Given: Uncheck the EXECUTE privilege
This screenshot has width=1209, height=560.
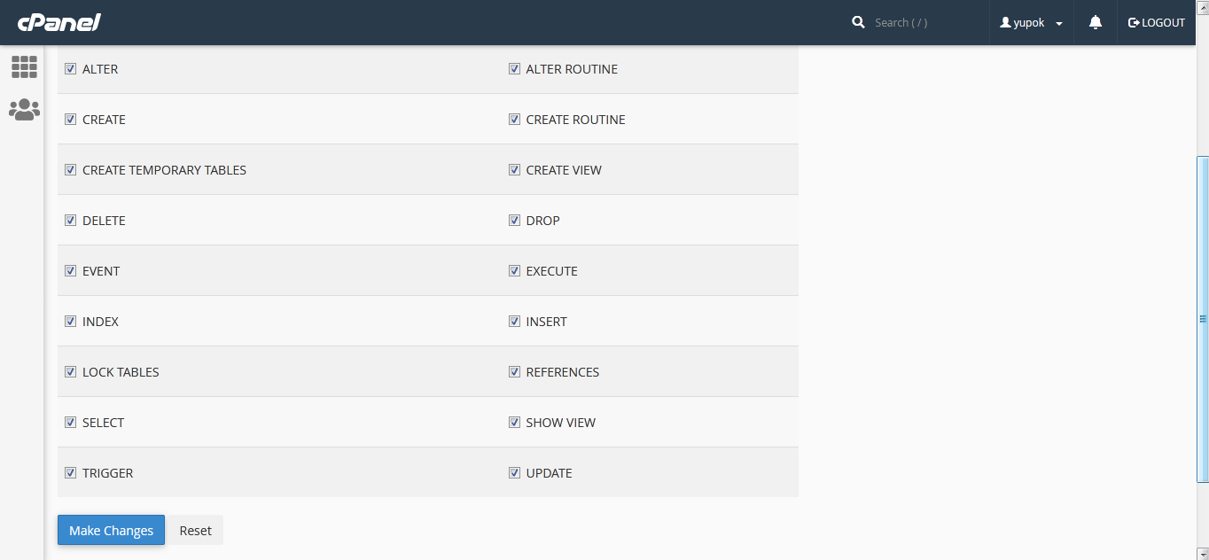Looking at the screenshot, I should pos(514,271).
